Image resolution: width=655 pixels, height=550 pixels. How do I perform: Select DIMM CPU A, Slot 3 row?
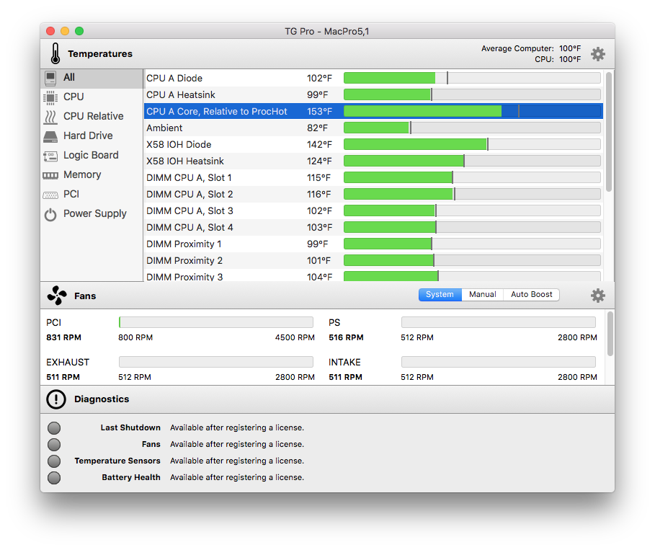pyautogui.click(x=374, y=211)
